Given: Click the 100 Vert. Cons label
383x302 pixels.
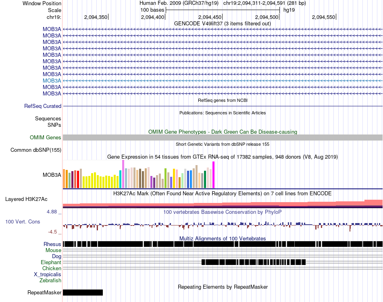Looking at the screenshot, I should [x=23, y=221].
